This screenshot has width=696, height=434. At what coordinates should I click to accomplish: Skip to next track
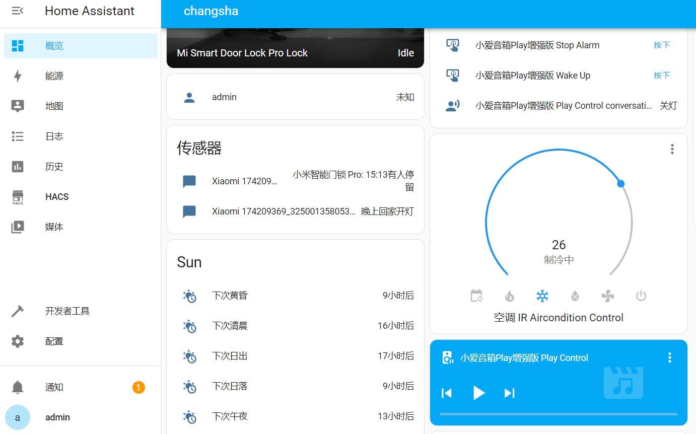(x=510, y=393)
